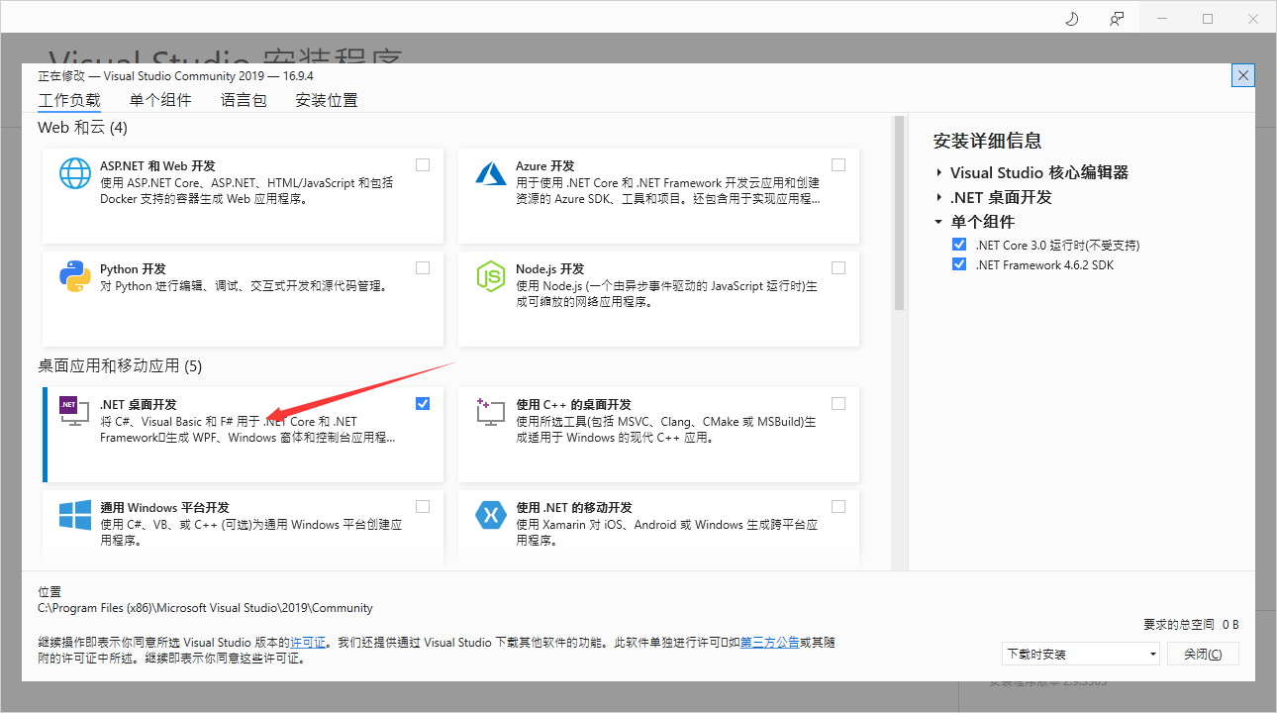This screenshot has width=1277, height=713.
Task: Click the feedback person icon in title bar
Action: click(x=1117, y=19)
